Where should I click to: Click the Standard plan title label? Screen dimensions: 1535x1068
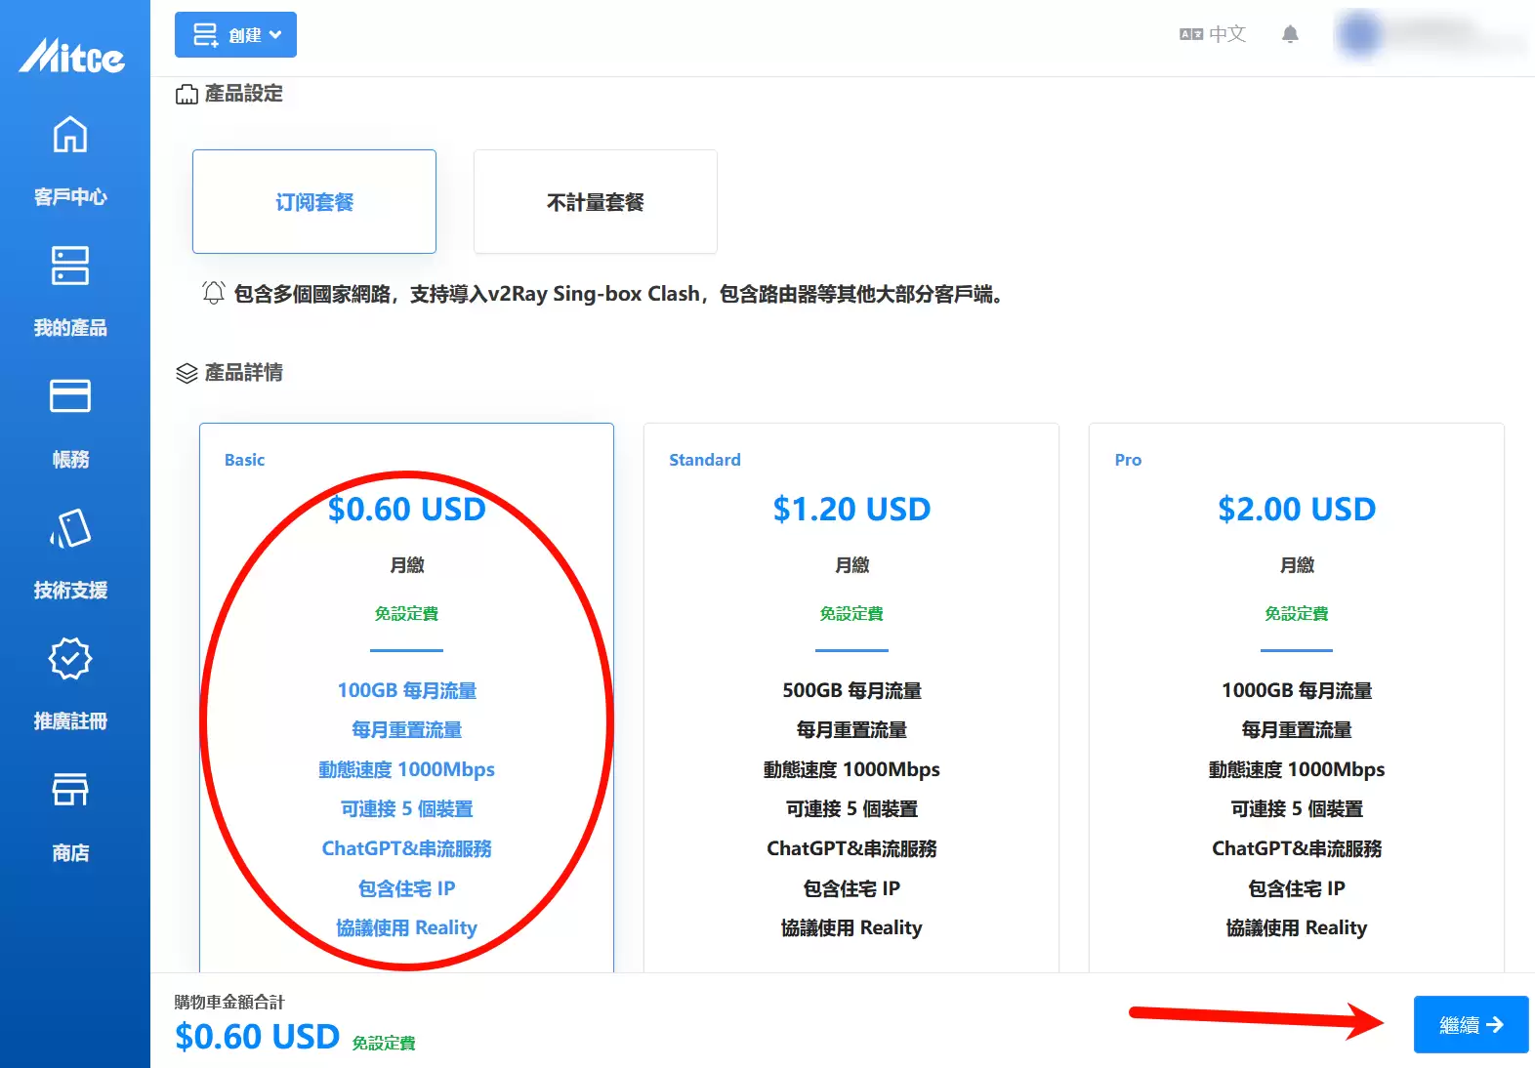click(704, 460)
